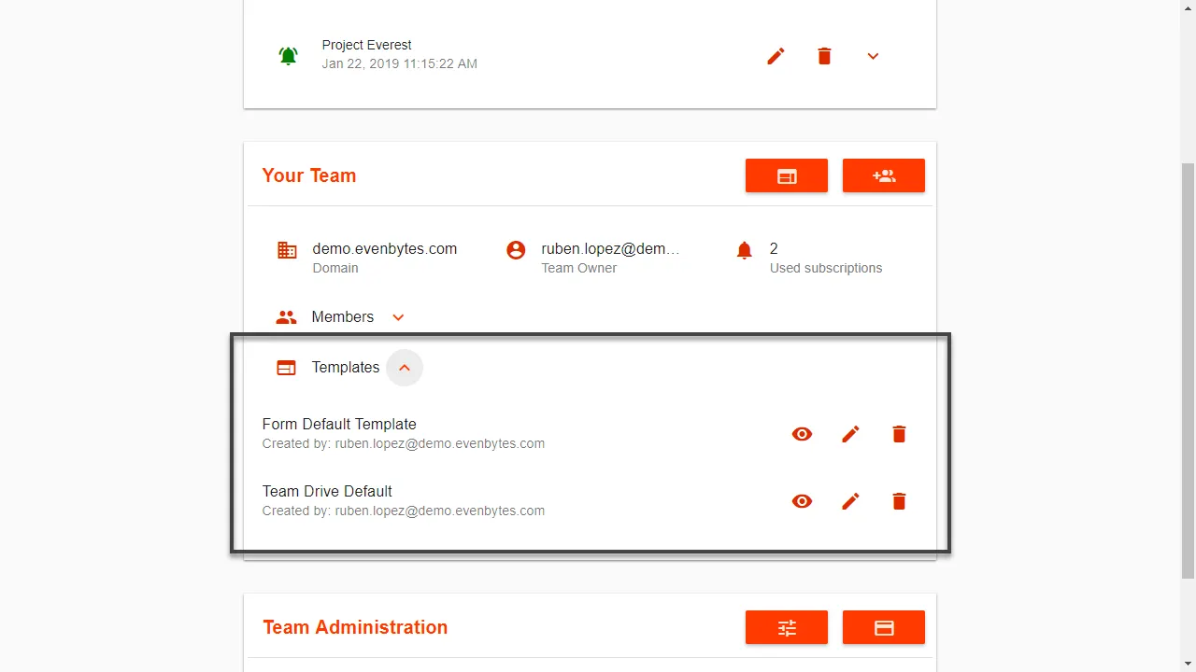The image size is (1196, 672).
Task: Click the Members people icon
Action: pyautogui.click(x=286, y=317)
